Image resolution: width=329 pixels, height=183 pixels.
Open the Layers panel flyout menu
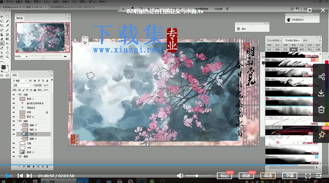(x=51, y=75)
